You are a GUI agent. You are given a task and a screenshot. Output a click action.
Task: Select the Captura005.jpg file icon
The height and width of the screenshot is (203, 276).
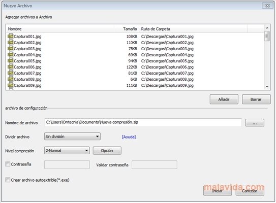(10, 61)
